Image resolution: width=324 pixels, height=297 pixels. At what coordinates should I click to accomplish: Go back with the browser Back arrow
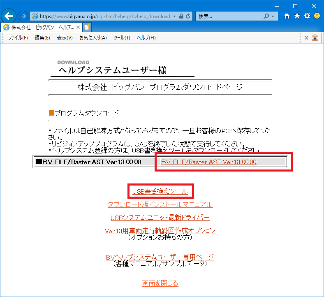tap(9, 16)
